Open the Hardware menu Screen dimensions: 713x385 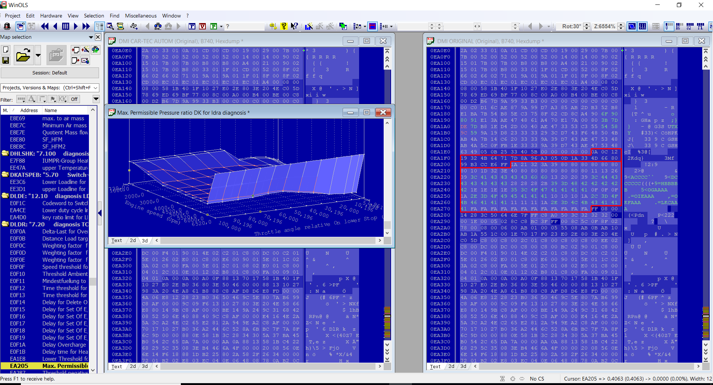point(51,16)
